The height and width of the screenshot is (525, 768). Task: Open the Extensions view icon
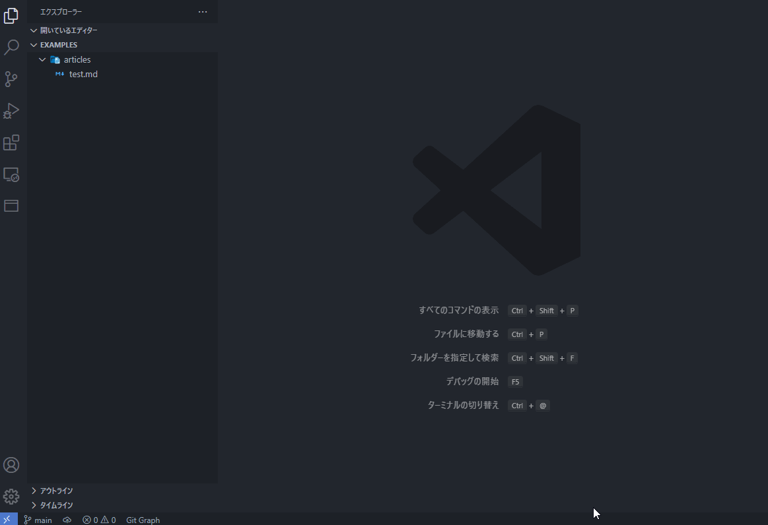(x=11, y=143)
